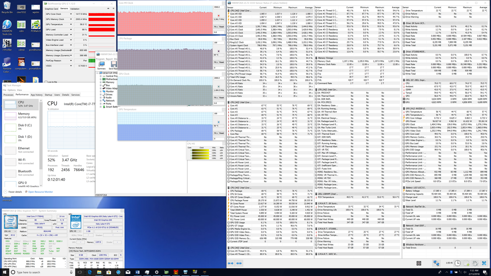Click HWiNFO network remote monitoring icon

436,263
